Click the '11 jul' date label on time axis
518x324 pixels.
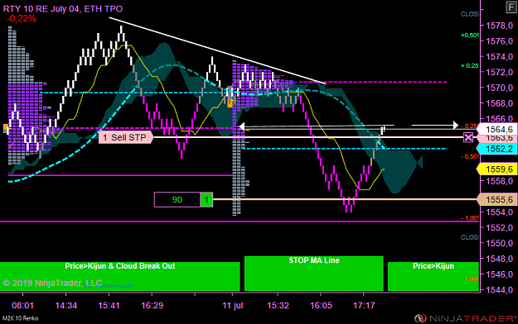[x=233, y=306]
